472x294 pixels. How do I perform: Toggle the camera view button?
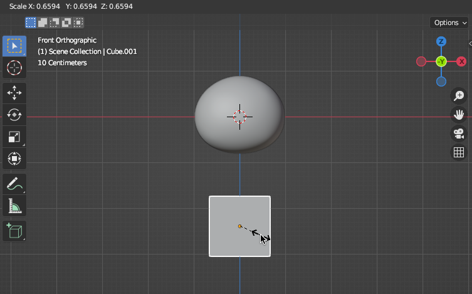click(x=459, y=134)
